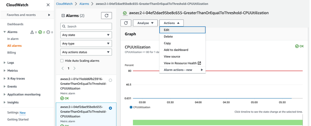Click the alarms Search field
Image resolution: width=311 pixels, height=126 pixels.
pos(86,26)
